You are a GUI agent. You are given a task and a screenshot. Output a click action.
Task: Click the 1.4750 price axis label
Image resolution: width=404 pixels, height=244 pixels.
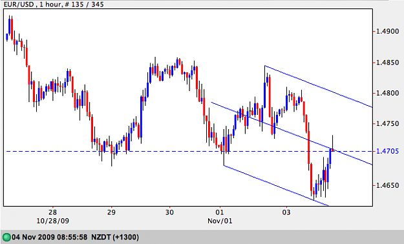(x=387, y=123)
